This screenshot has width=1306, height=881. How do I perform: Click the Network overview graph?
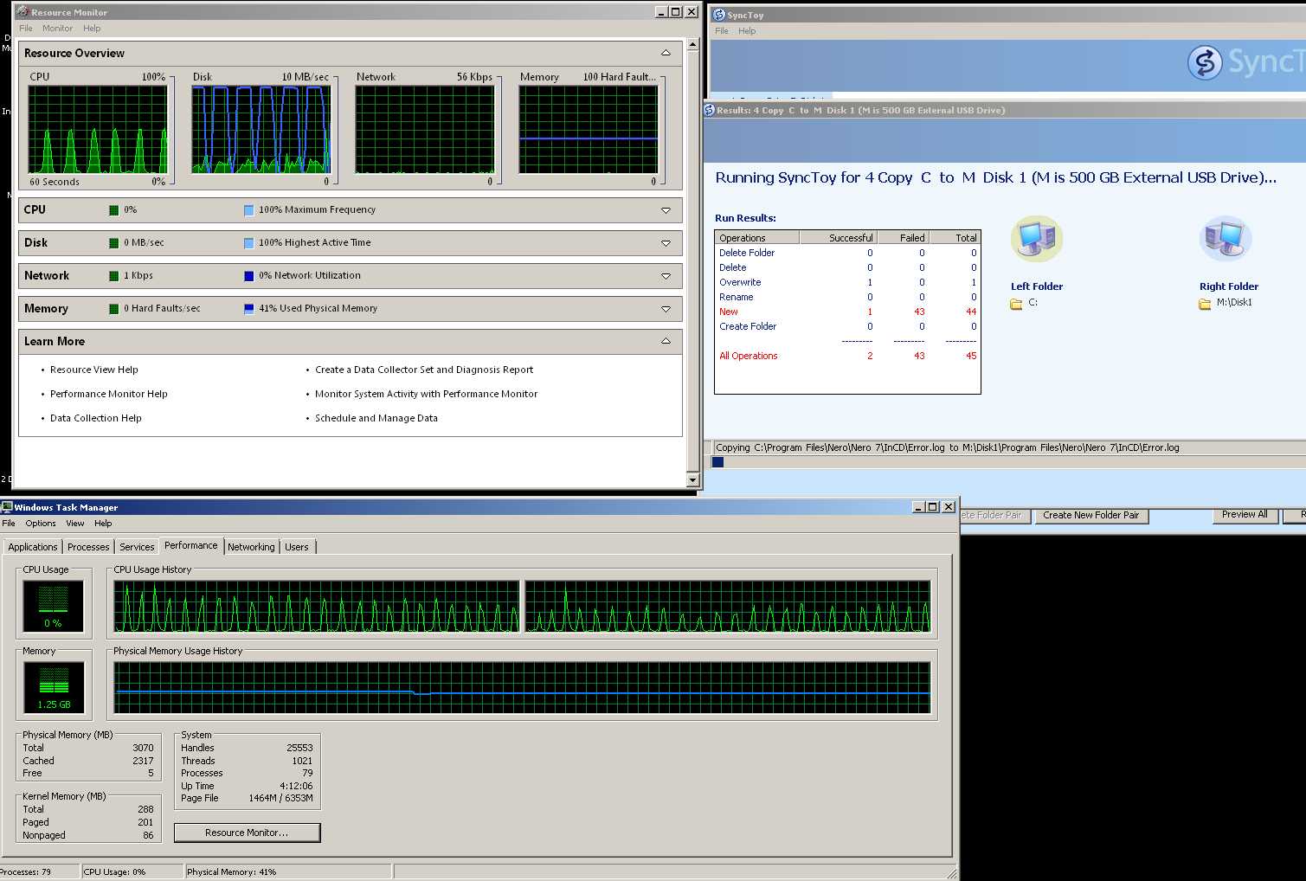(x=425, y=130)
